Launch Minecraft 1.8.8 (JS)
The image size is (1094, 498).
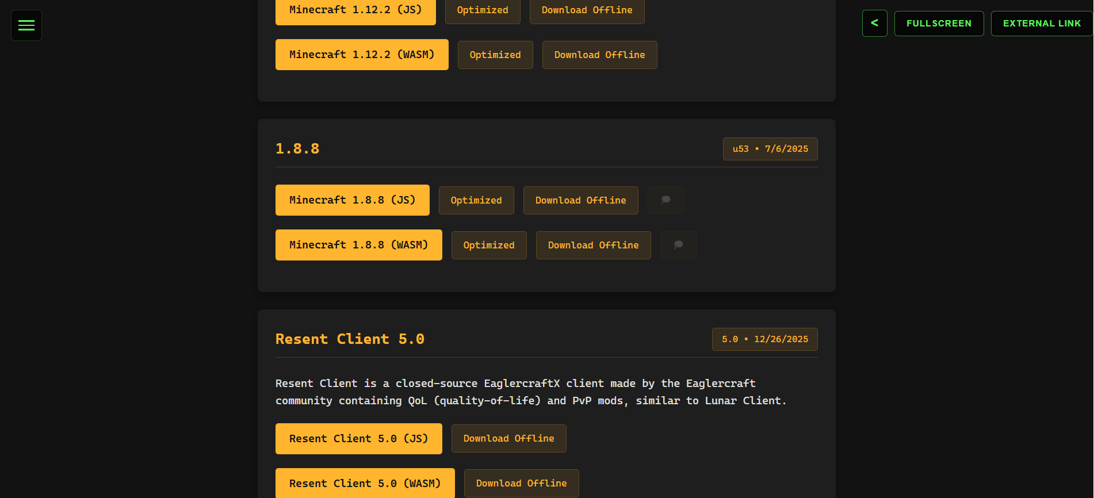click(352, 200)
